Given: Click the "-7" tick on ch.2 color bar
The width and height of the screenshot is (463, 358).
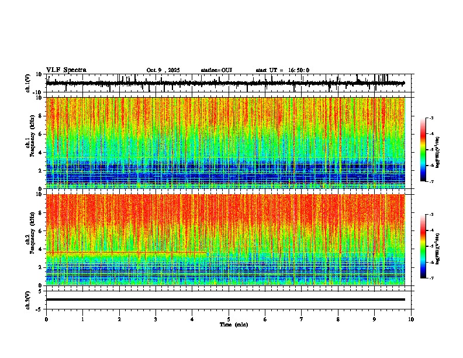Looking at the screenshot, I should (431, 278).
